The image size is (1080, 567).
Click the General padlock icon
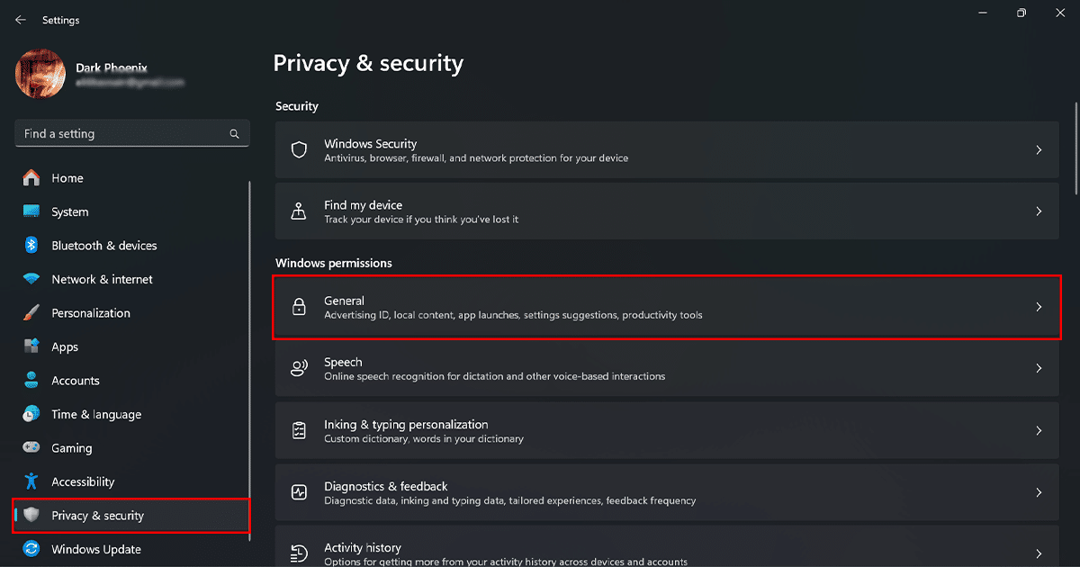tap(299, 308)
